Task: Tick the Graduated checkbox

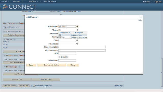Action: [59, 57]
